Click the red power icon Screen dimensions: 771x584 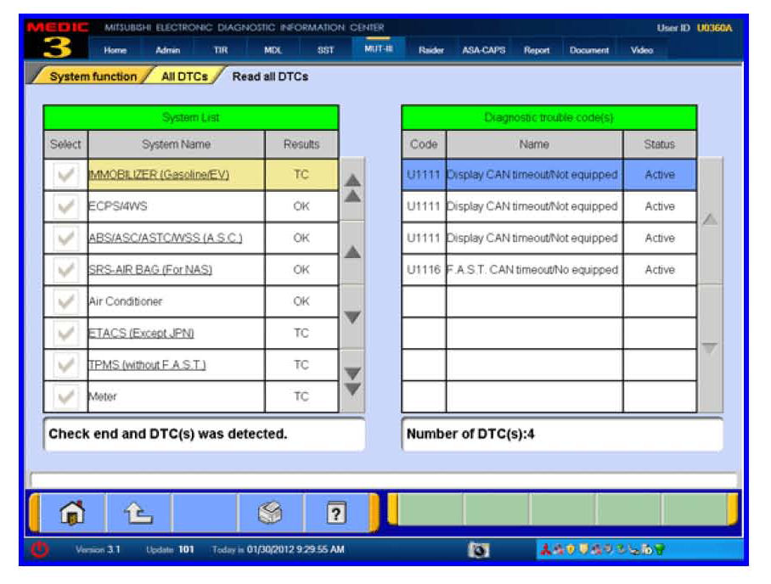[40, 549]
